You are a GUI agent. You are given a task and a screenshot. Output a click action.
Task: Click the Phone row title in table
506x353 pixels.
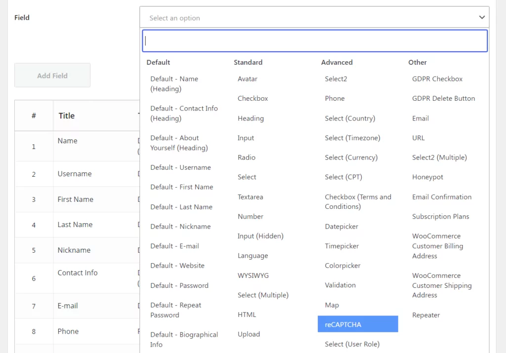tap(68, 331)
